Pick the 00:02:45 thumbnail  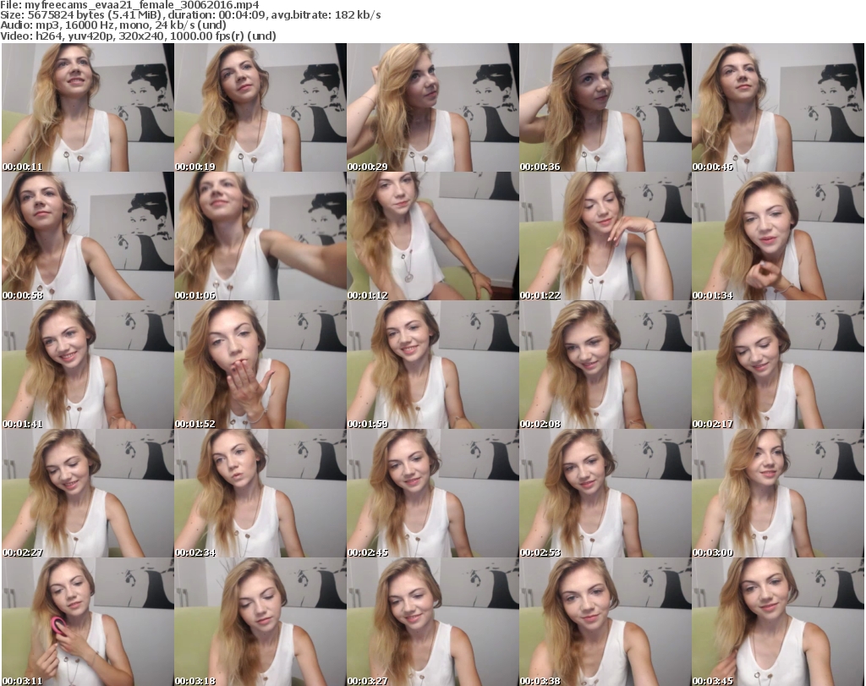432,494
